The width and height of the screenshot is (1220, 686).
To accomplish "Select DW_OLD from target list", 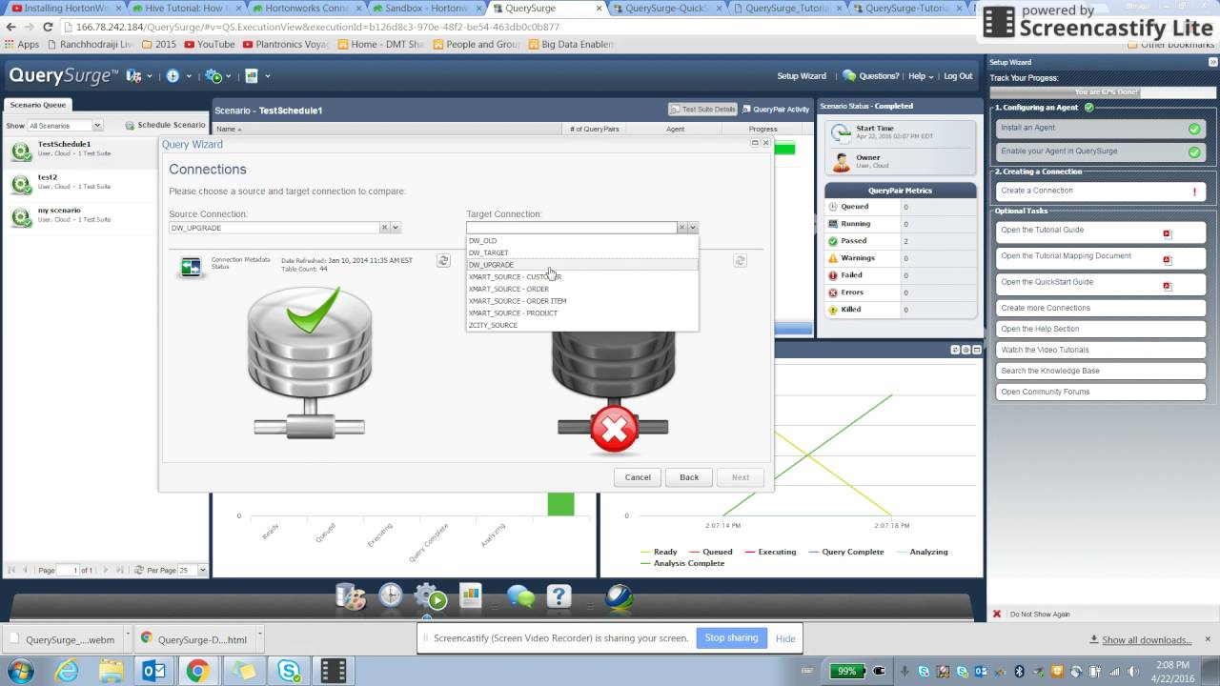I will pyautogui.click(x=581, y=241).
